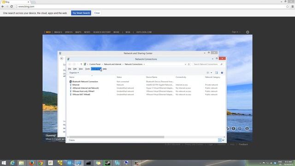The width and height of the screenshot is (295, 166).
Task: Sort by the Connectivity column header
Action: tap(181, 77)
